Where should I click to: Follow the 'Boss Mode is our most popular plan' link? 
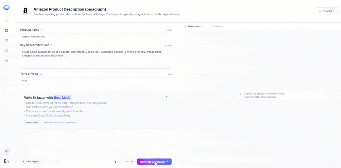tap(60, 123)
